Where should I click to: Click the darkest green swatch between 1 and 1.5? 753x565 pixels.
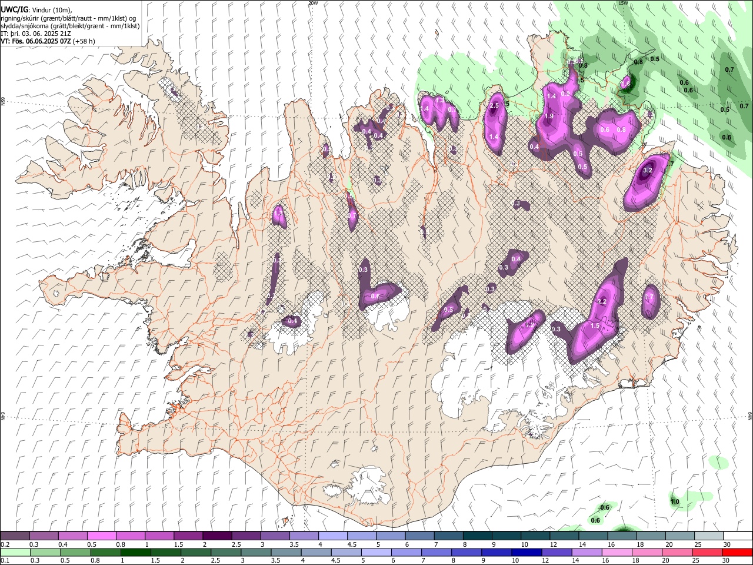[x=135, y=552]
